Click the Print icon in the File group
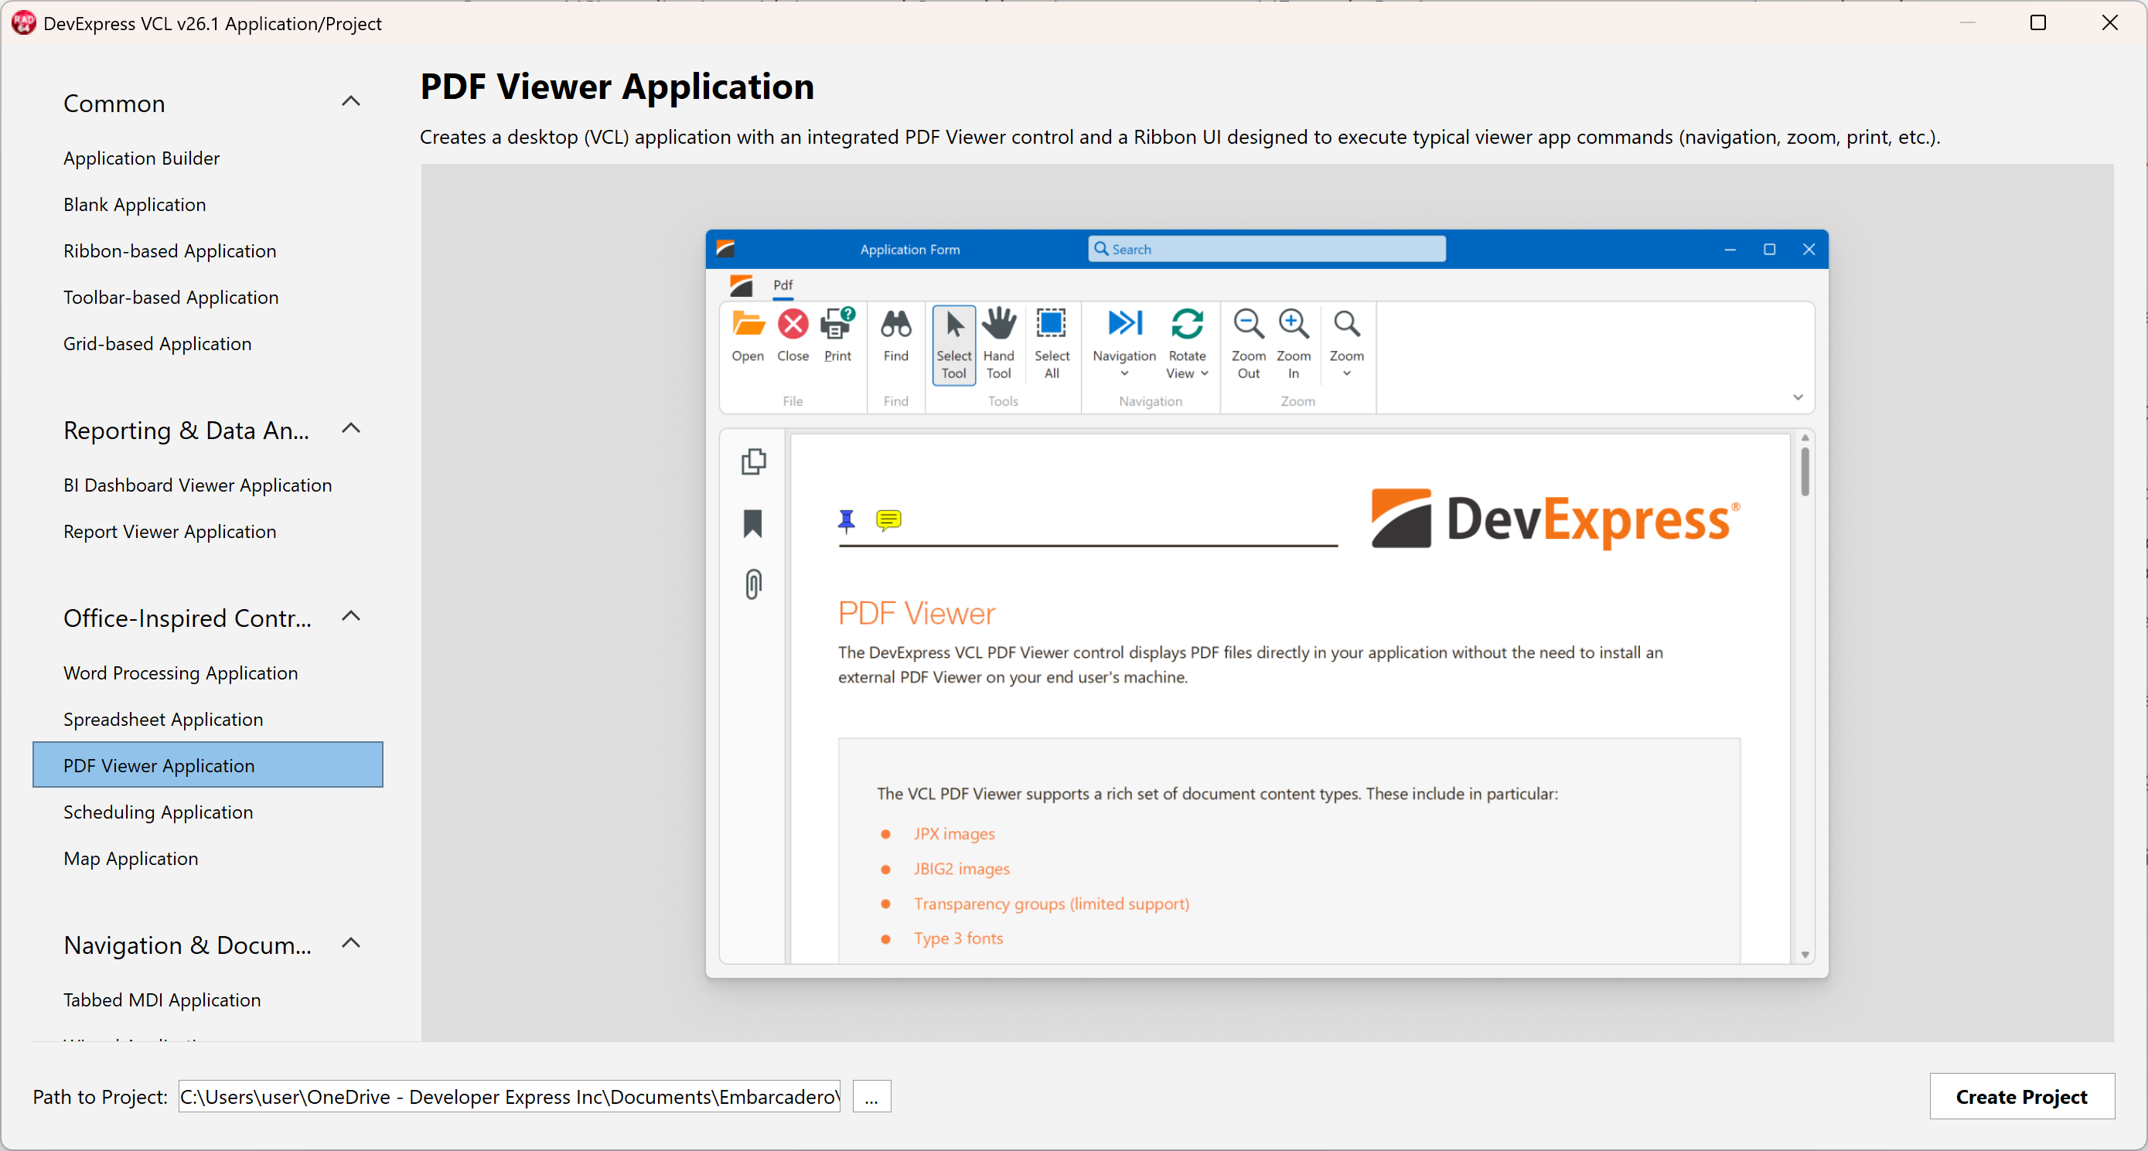This screenshot has width=2148, height=1151. (x=838, y=323)
